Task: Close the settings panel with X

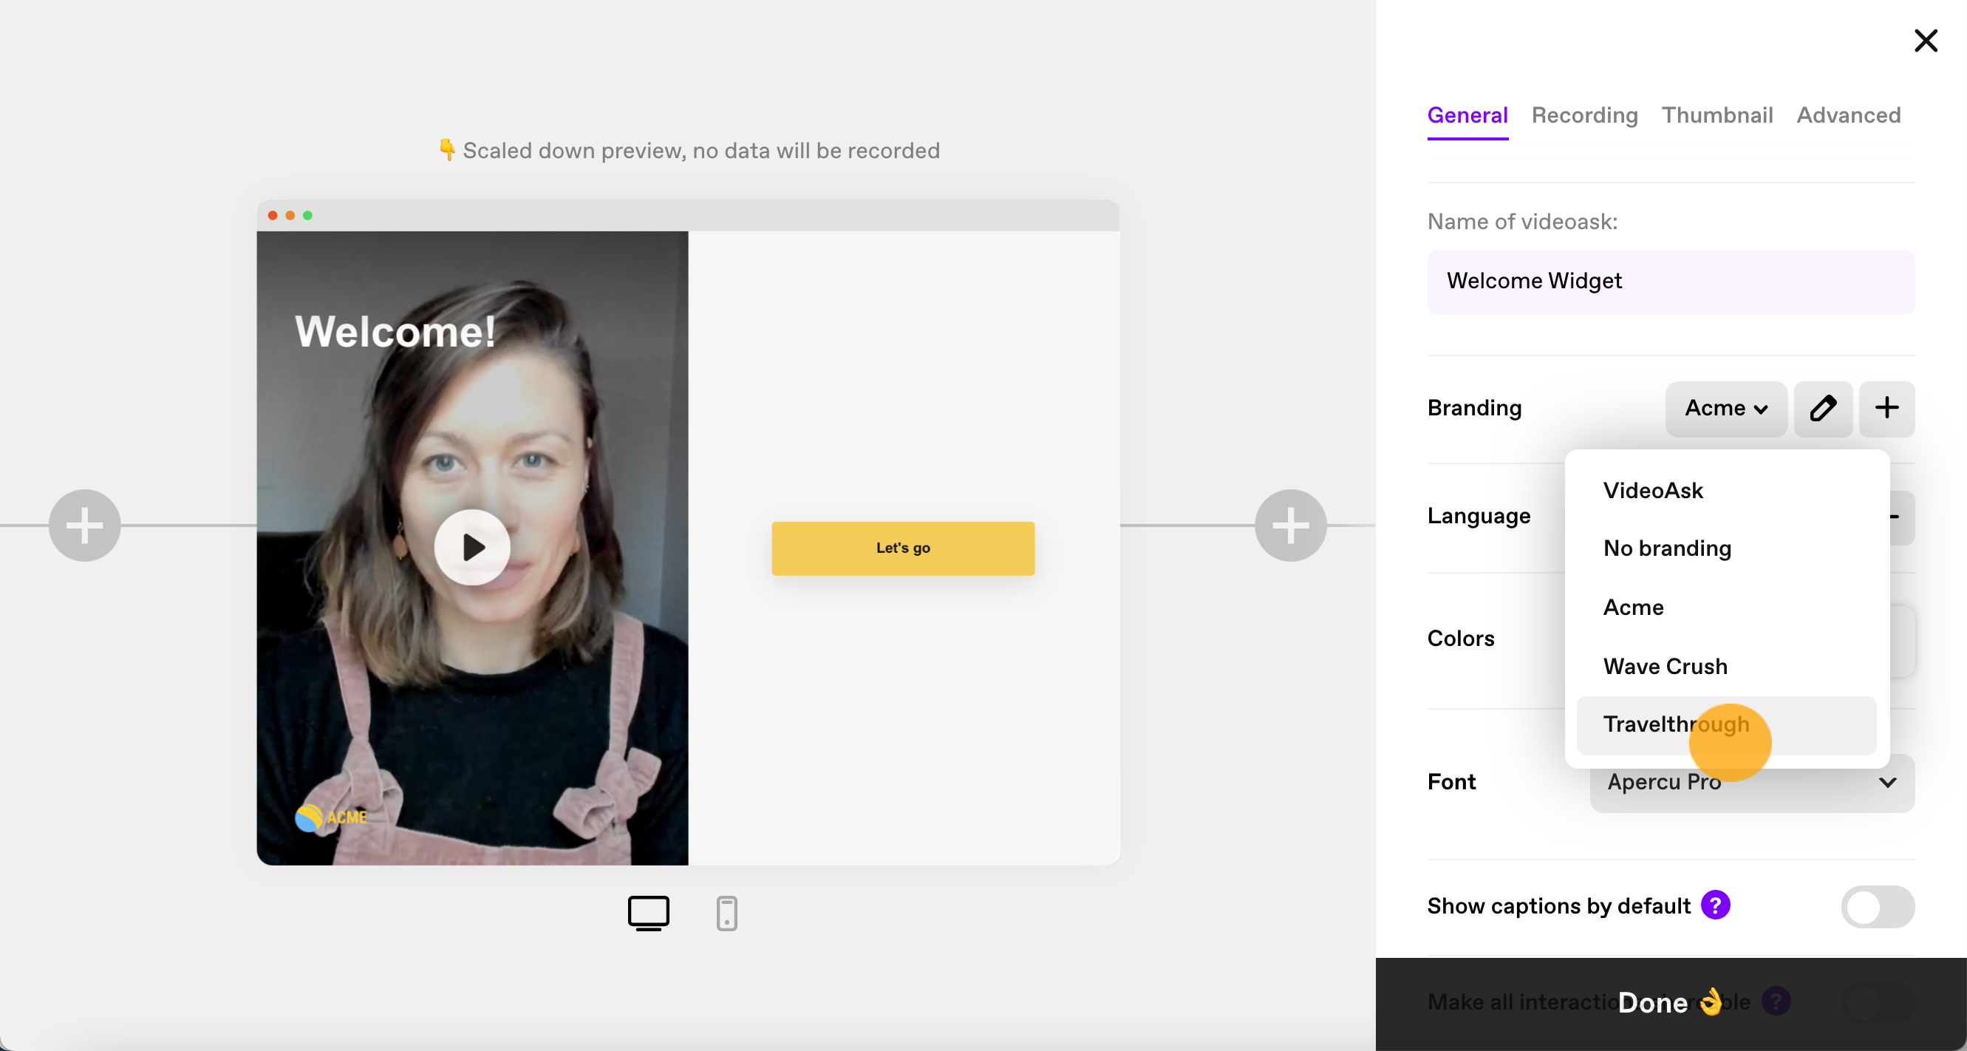Action: 1925,40
